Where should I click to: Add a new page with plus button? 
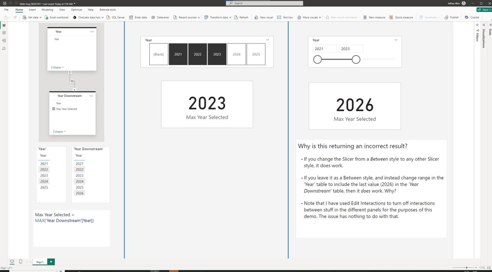tap(51, 261)
